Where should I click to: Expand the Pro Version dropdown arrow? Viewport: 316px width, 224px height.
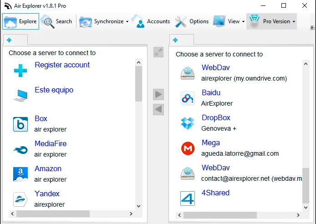click(x=294, y=21)
